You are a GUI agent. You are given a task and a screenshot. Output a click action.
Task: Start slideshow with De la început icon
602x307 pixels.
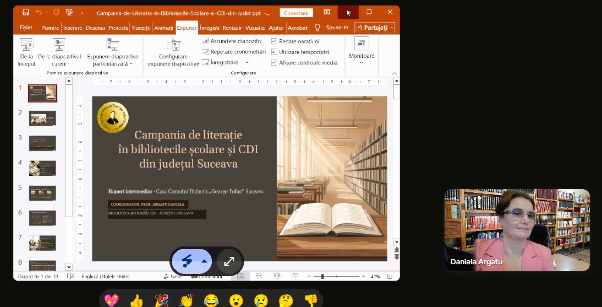[x=27, y=45]
